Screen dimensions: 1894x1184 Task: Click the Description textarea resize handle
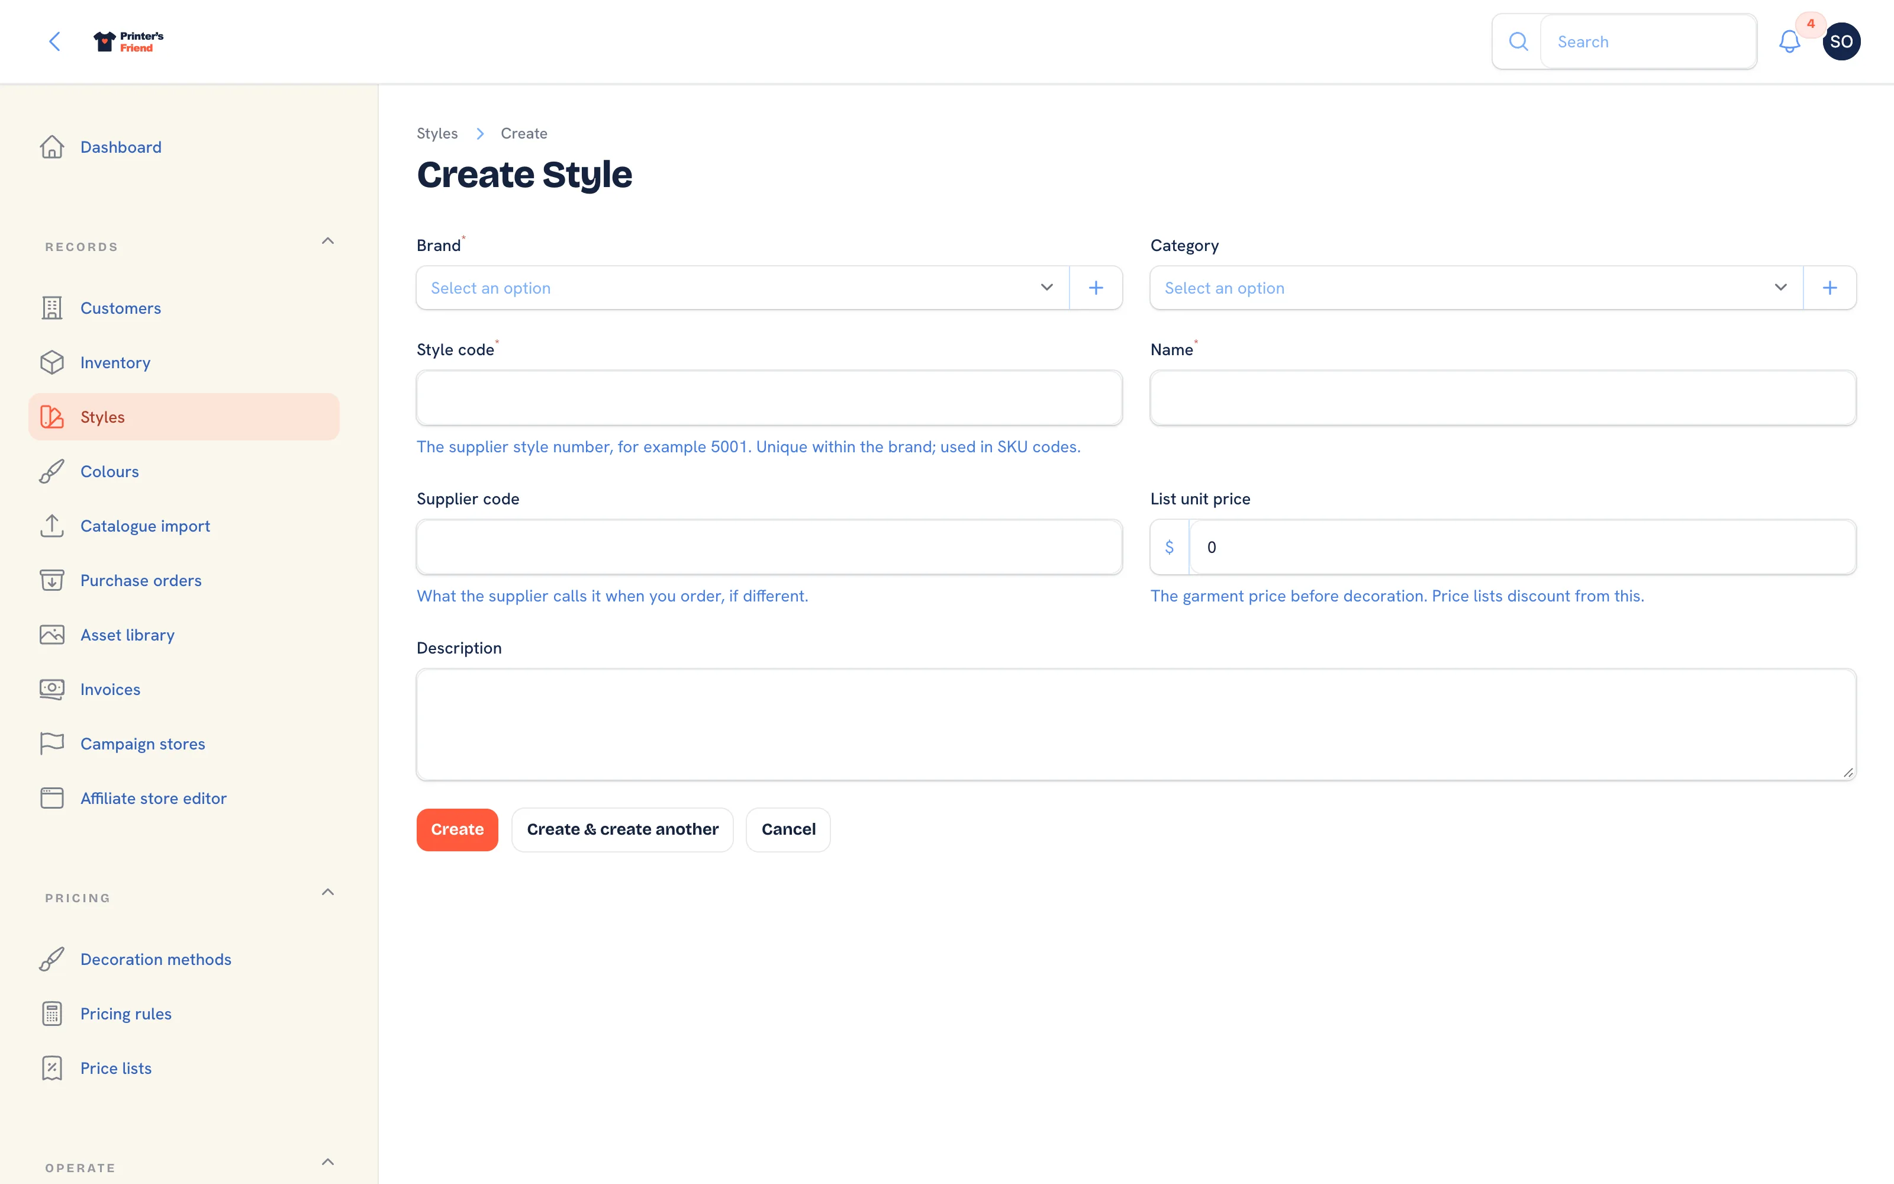tap(1848, 772)
